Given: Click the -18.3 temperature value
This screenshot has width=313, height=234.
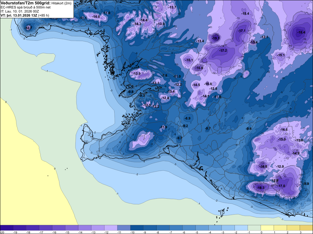Looking at the screenshot, I should click(x=260, y=188).
